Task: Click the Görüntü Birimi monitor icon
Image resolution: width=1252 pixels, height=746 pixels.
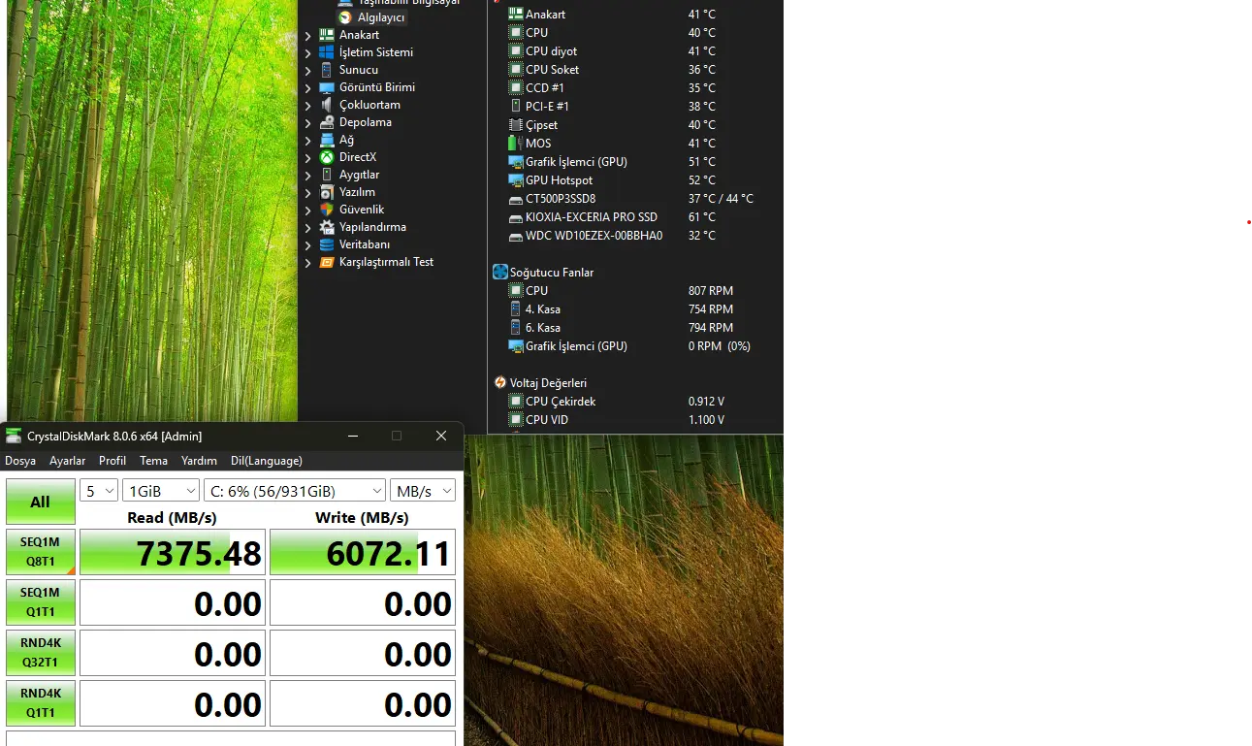Action: click(327, 87)
